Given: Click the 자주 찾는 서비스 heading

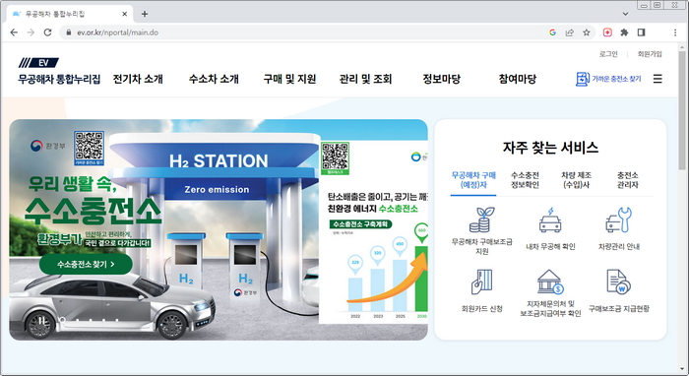Looking at the screenshot, I should click(x=550, y=147).
